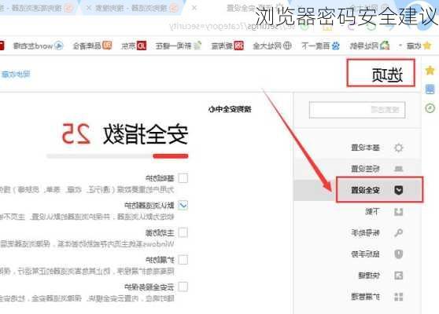This screenshot has height=314, width=439.
Task: Open 标签设置 in settings sidebar
Action: tap(365, 169)
